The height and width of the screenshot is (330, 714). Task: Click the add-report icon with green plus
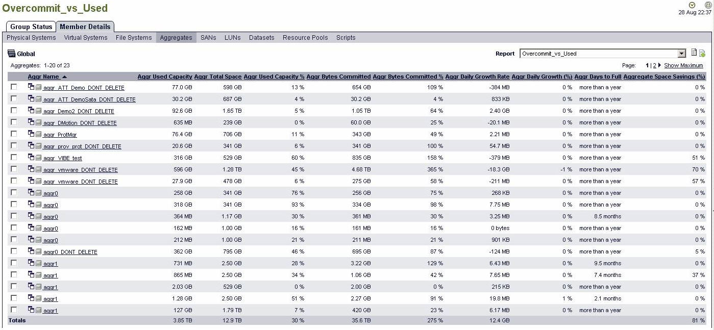702,53
